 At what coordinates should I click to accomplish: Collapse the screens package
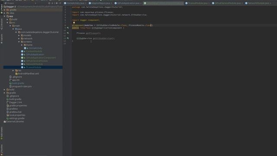(19, 42)
